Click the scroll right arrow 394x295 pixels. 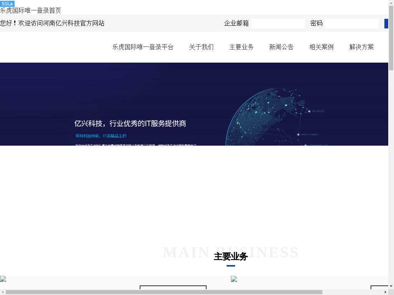point(386,292)
